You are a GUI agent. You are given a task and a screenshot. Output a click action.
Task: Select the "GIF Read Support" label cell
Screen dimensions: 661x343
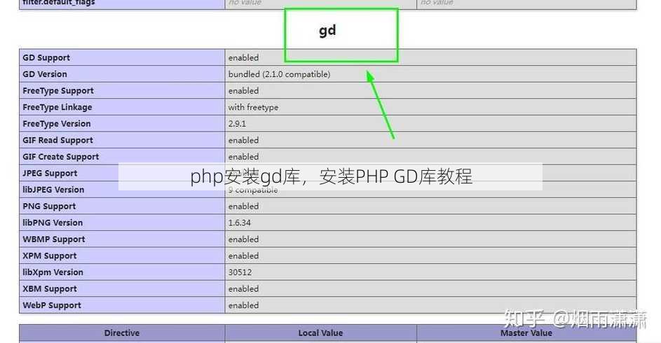pyautogui.click(x=122, y=140)
